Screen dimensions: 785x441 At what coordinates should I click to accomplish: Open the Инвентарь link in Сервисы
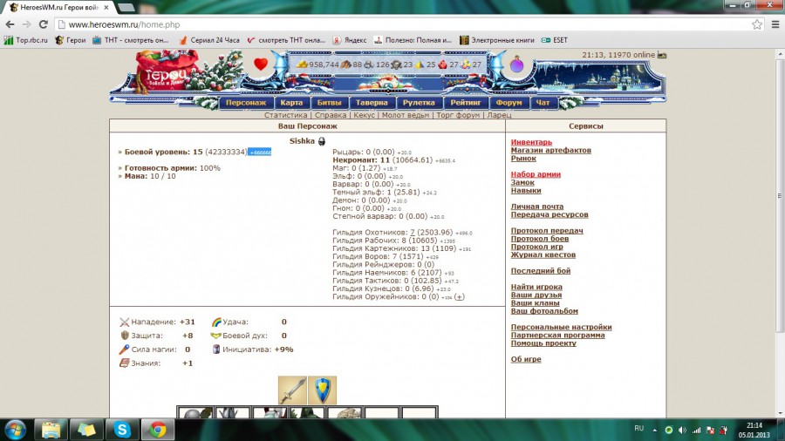[x=531, y=142]
